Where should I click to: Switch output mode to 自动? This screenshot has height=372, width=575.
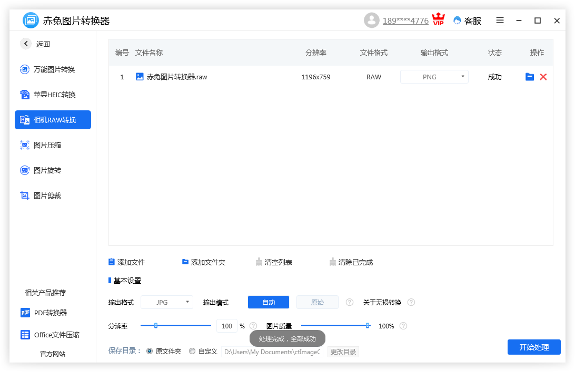pyautogui.click(x=269, y=303)
